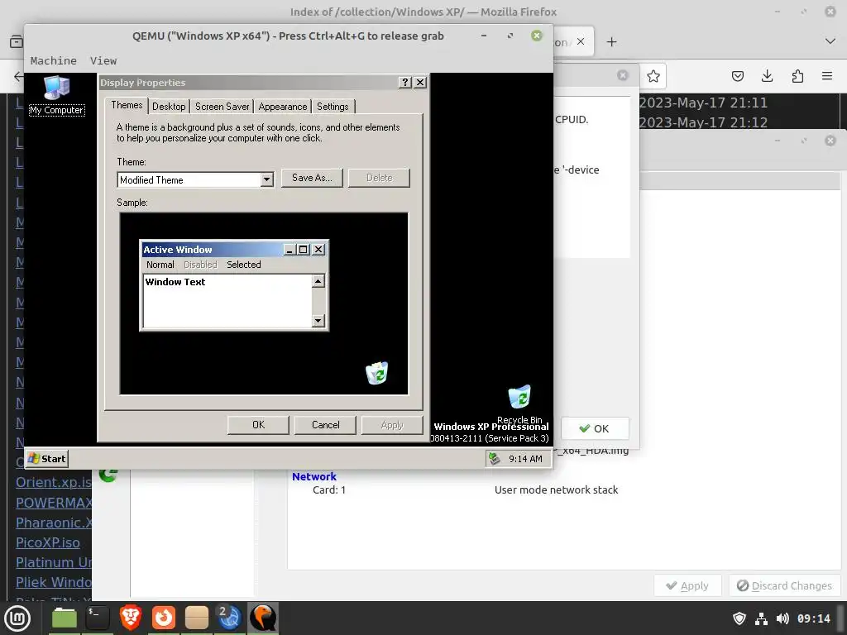Click the Apply button in Display Properties
The width and height of the screenshot is (847, 635).
391,425
